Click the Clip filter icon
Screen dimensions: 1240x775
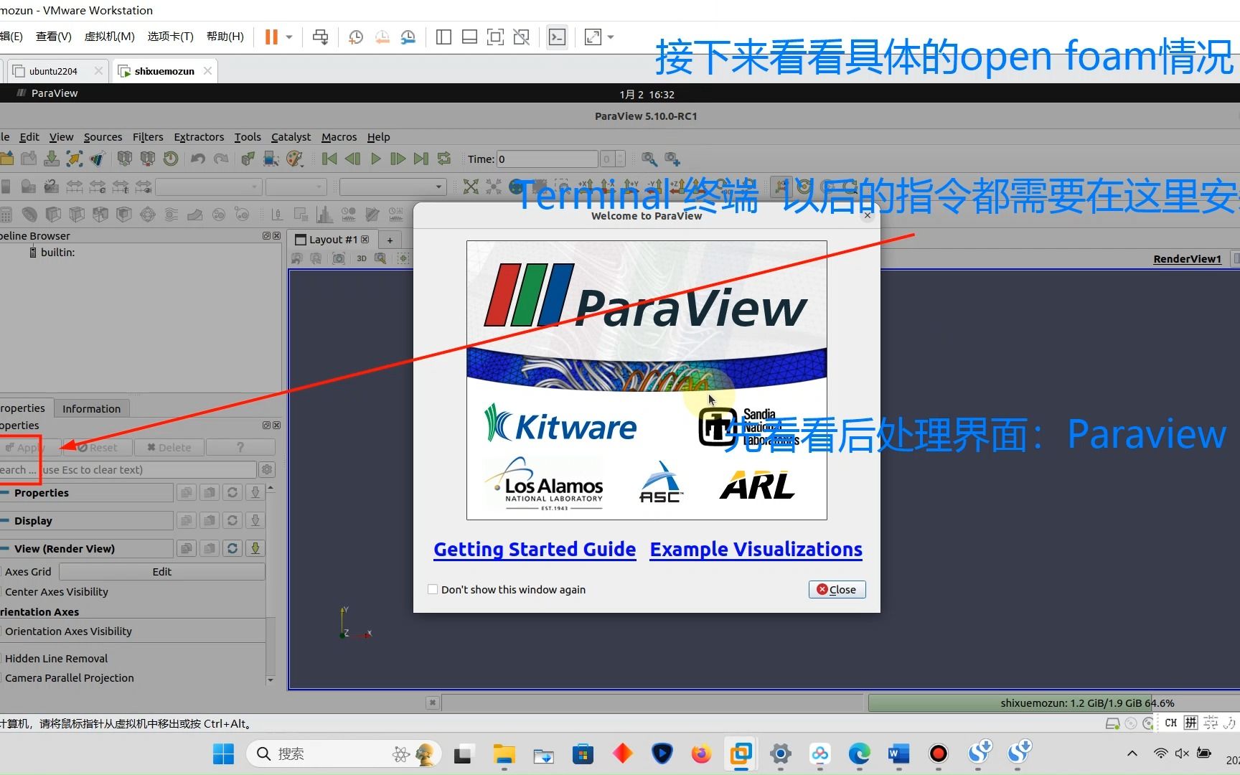(x=53, y=214)
